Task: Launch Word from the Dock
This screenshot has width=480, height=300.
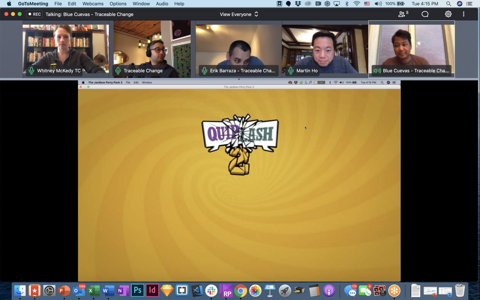Action: [108, 291]
